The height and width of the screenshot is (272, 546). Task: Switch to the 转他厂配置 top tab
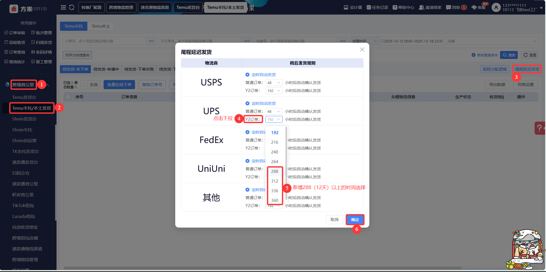[91, 7]
